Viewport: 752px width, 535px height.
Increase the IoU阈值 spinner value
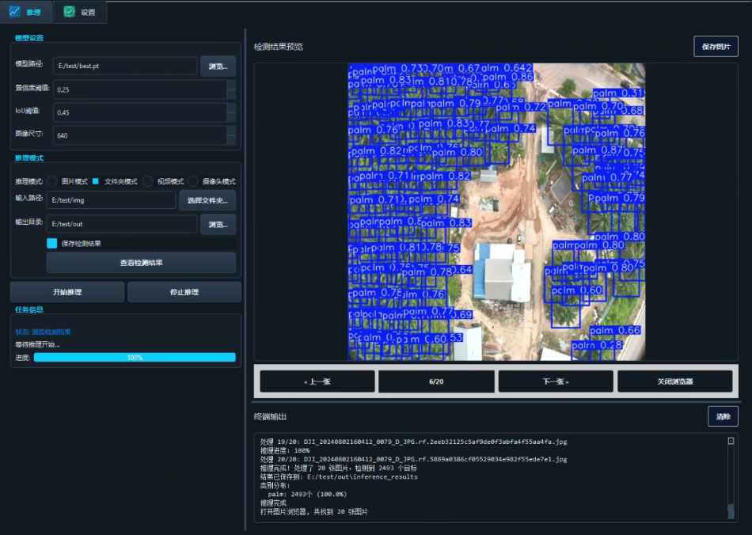click(x=231, y=108)
